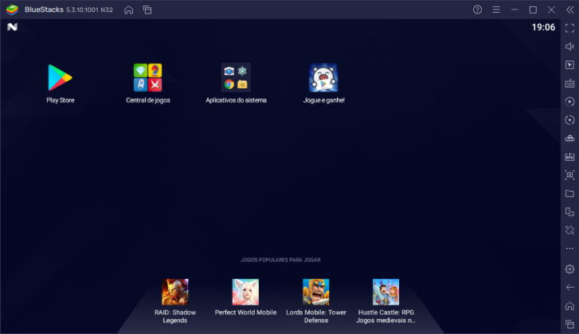This screenshot has height=334, width=579.
Task: Click the BlueStacks home icon in title bar
Action: point(129,10)
